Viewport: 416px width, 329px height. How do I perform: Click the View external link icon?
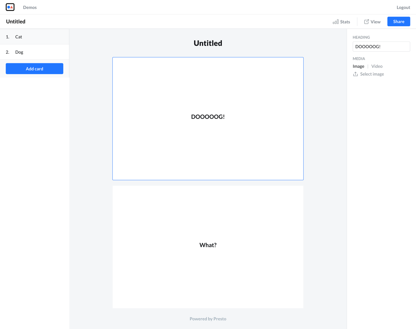coord(366,22)
